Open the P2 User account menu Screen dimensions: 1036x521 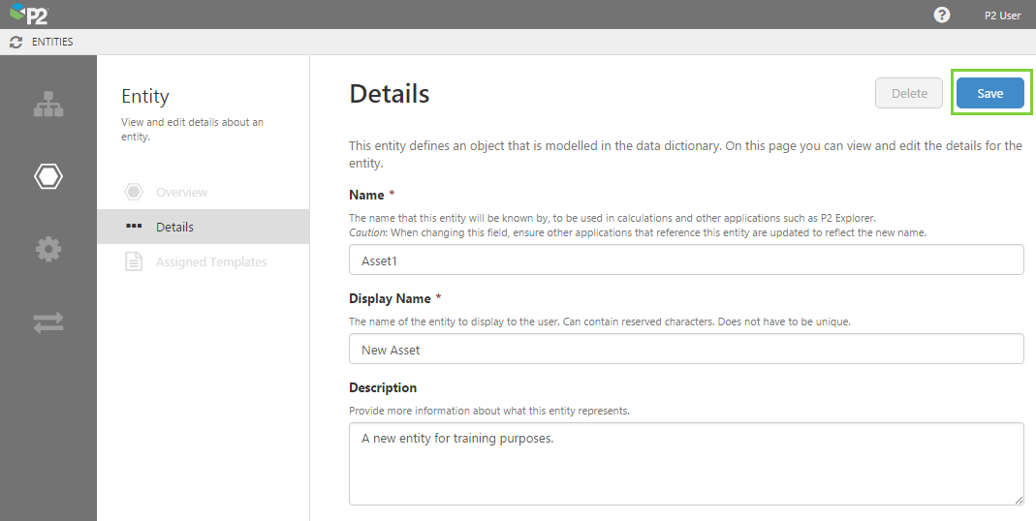point(1002,15)
